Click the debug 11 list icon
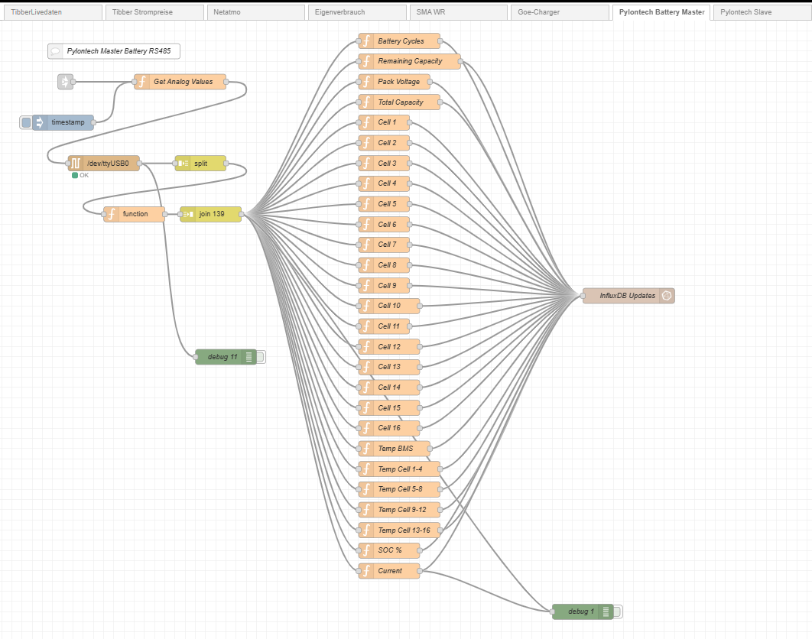 250,357
